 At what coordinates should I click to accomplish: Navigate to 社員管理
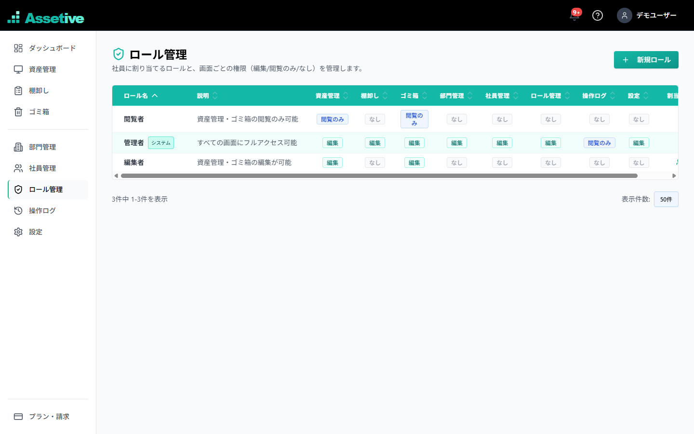pyautogui.click(x=48, y=168)
